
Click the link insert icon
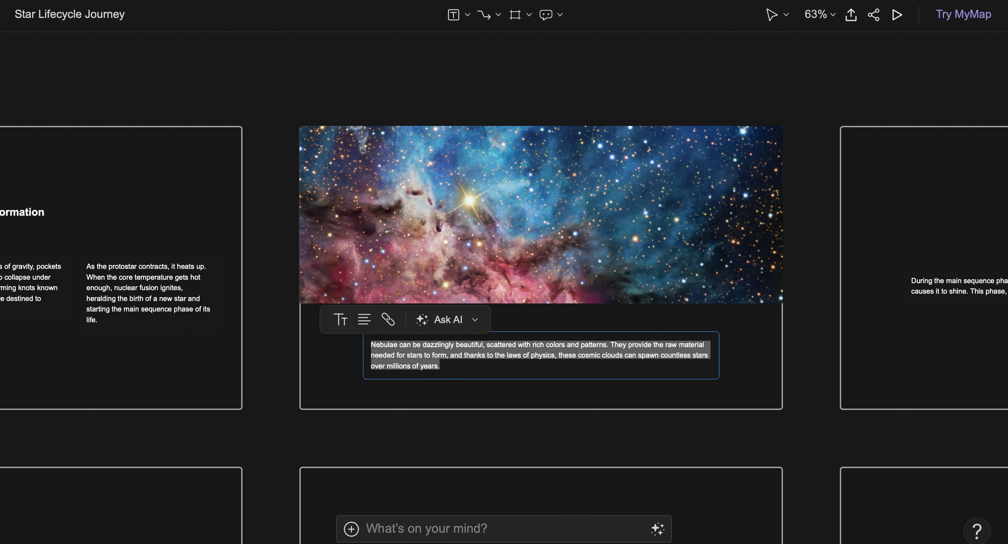[x=388, y=320]
